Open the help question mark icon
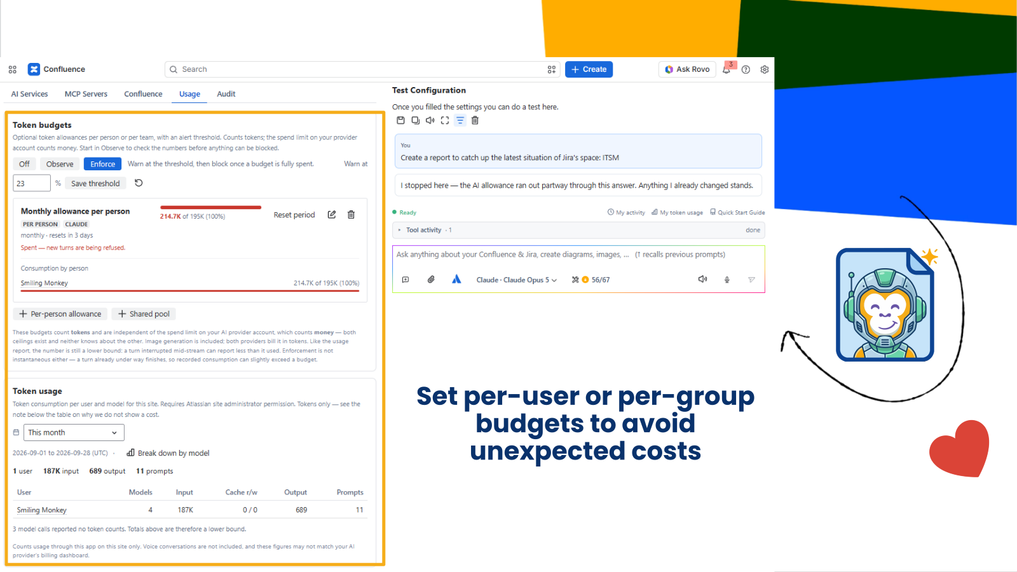 click(746, 69)
